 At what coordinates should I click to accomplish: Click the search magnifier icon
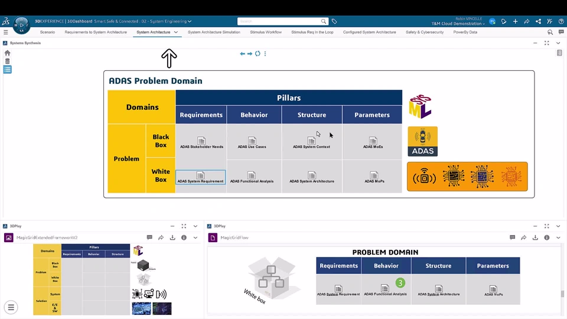click(x=323, y=21)
